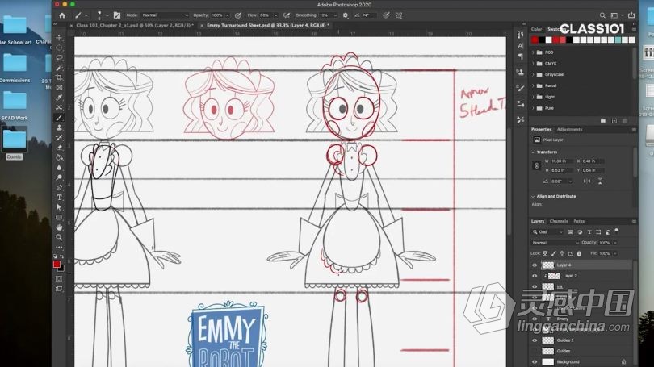654x367 pixels.
Task: Select the teal swatch in Swatches
Action: pos(618,40)
